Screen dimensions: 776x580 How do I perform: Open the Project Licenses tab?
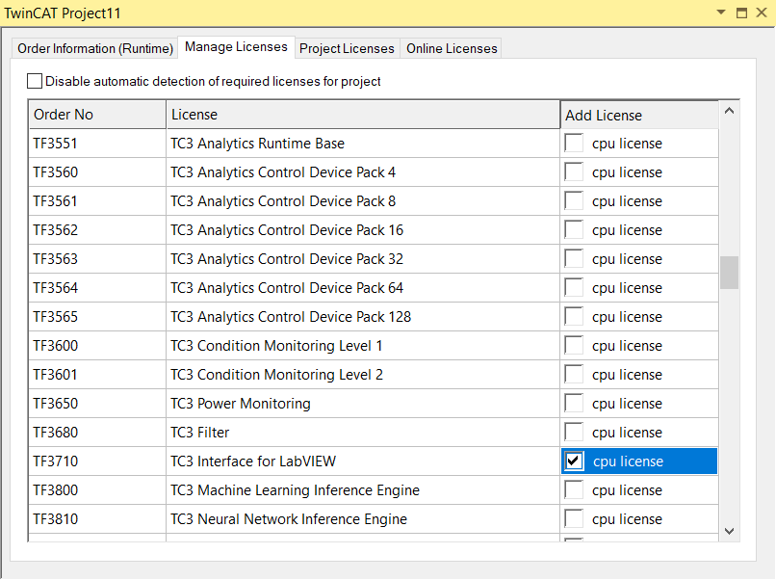(347, 48)
